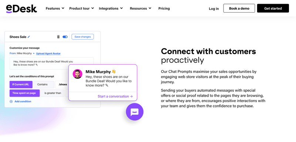Image resolution: width=296 pixels, height=142 pixels.
Task: Click the Shoes Sale title
Action: (18, 37)
